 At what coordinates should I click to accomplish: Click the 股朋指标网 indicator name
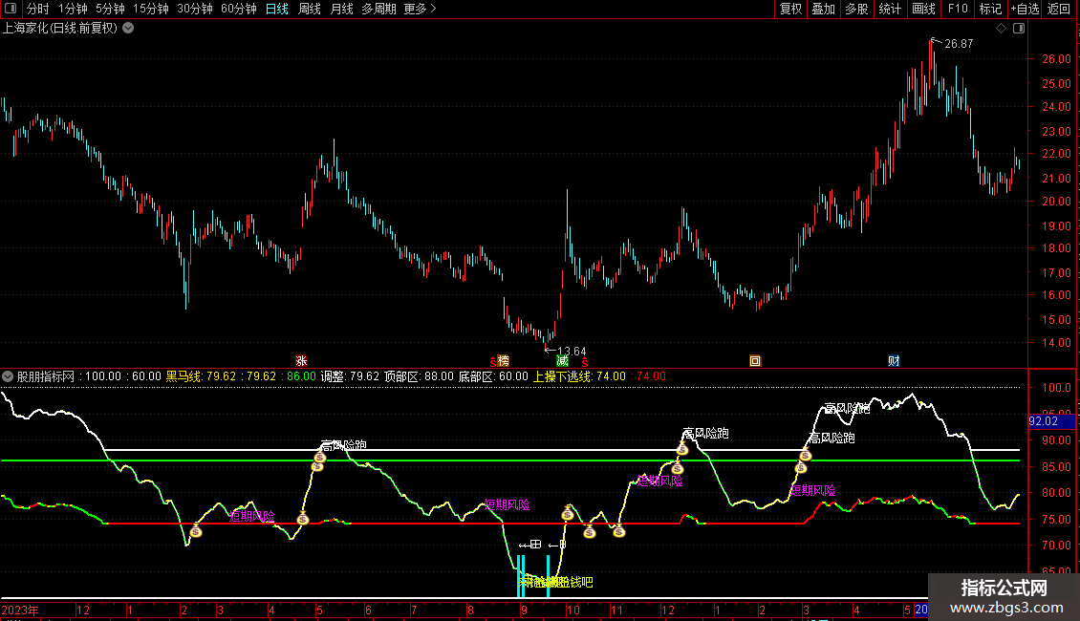point(46,376)
